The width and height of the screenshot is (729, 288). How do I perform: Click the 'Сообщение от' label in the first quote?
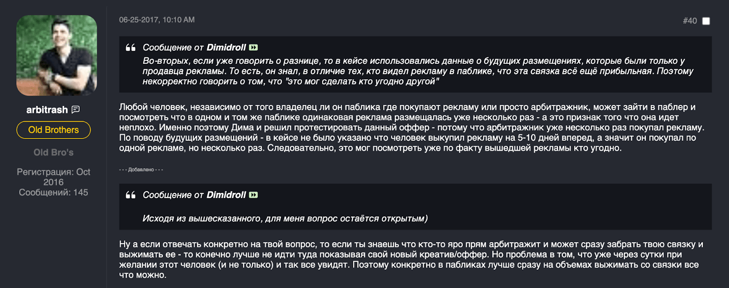[x=172, y=46]
